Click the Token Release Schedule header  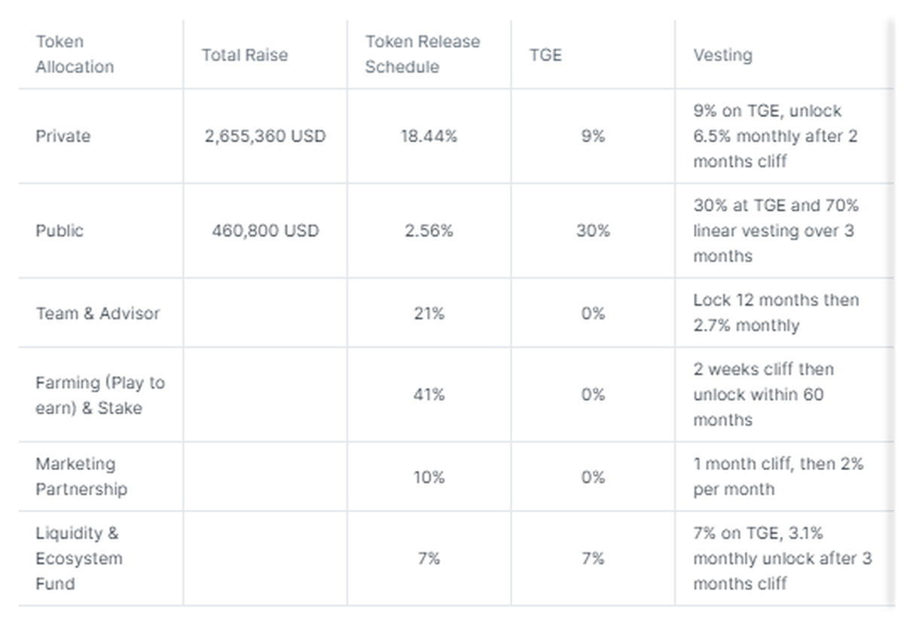(x=422, y=54)
